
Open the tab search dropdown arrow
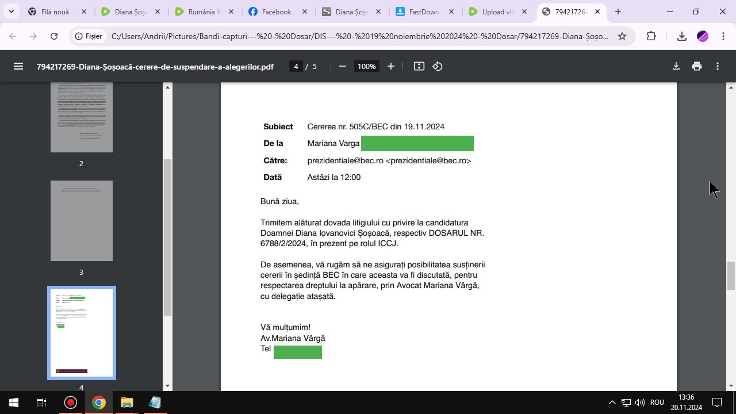pos(11,11)
